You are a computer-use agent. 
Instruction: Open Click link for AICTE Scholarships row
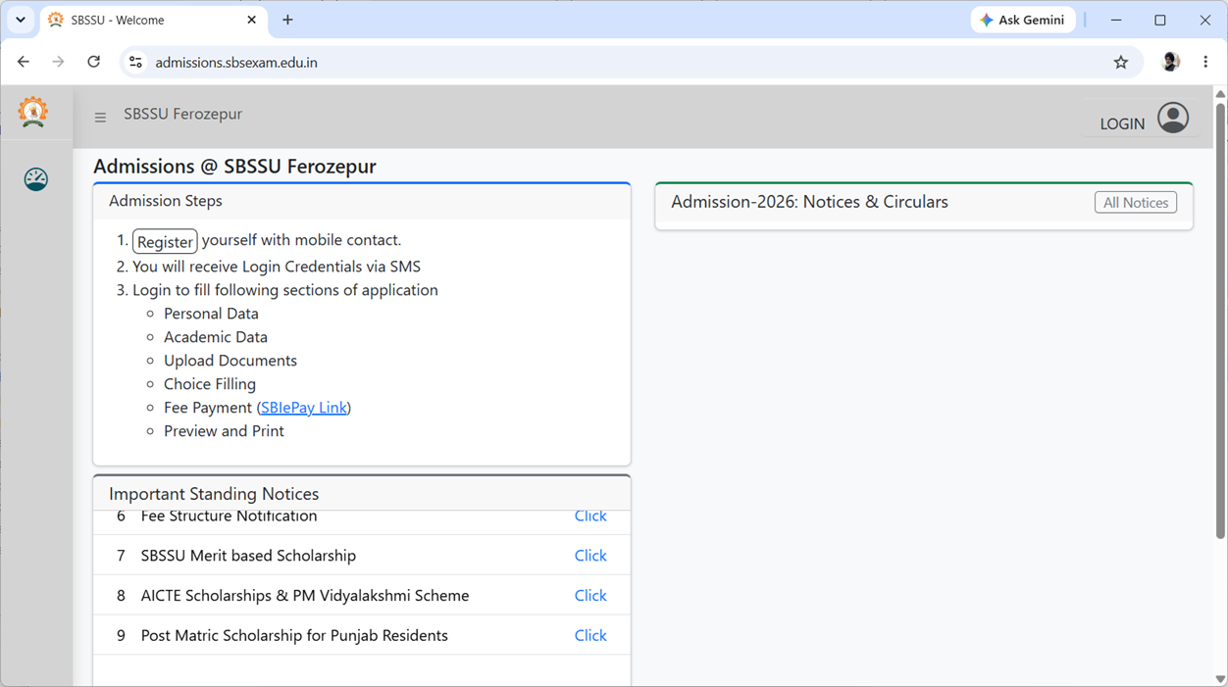(x=590, y=596)
